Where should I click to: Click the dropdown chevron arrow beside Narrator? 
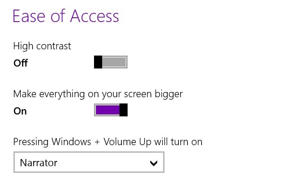pos(153,163)
